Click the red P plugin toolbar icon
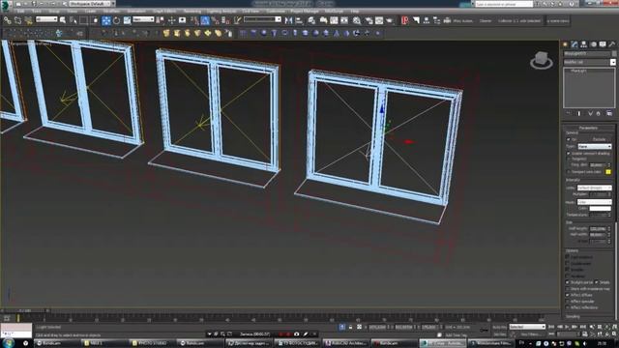The image size is (619, 348). click(x=404, y=20)
